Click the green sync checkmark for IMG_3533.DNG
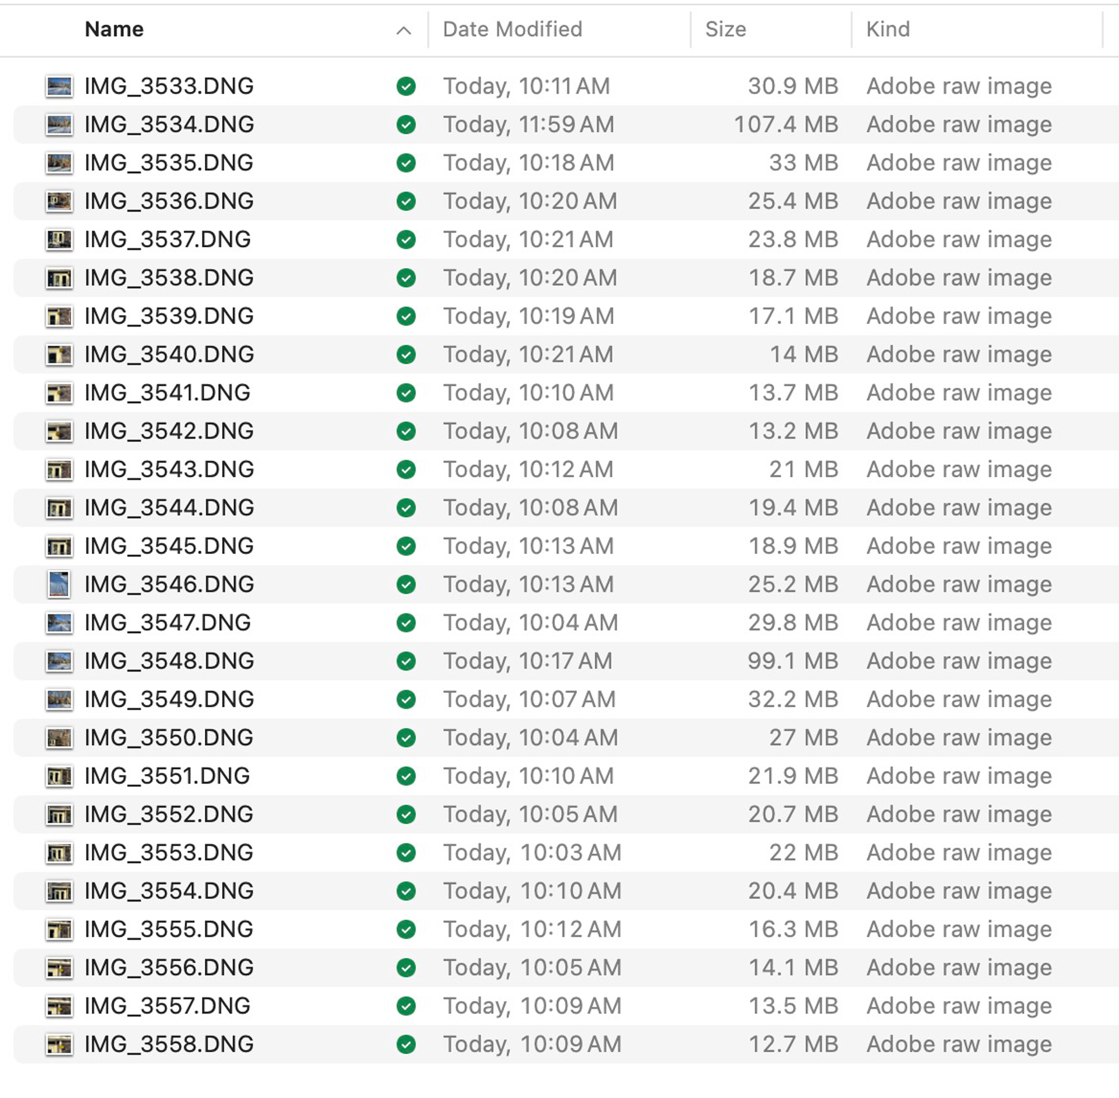1119x1098 pixels. pos(406,87)
